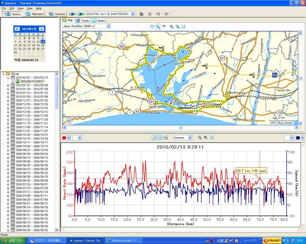Open the Courses view
The image size is (306, 244).
point(57,14)
